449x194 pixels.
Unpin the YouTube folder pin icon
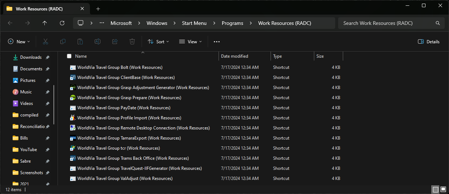(48, 150)
